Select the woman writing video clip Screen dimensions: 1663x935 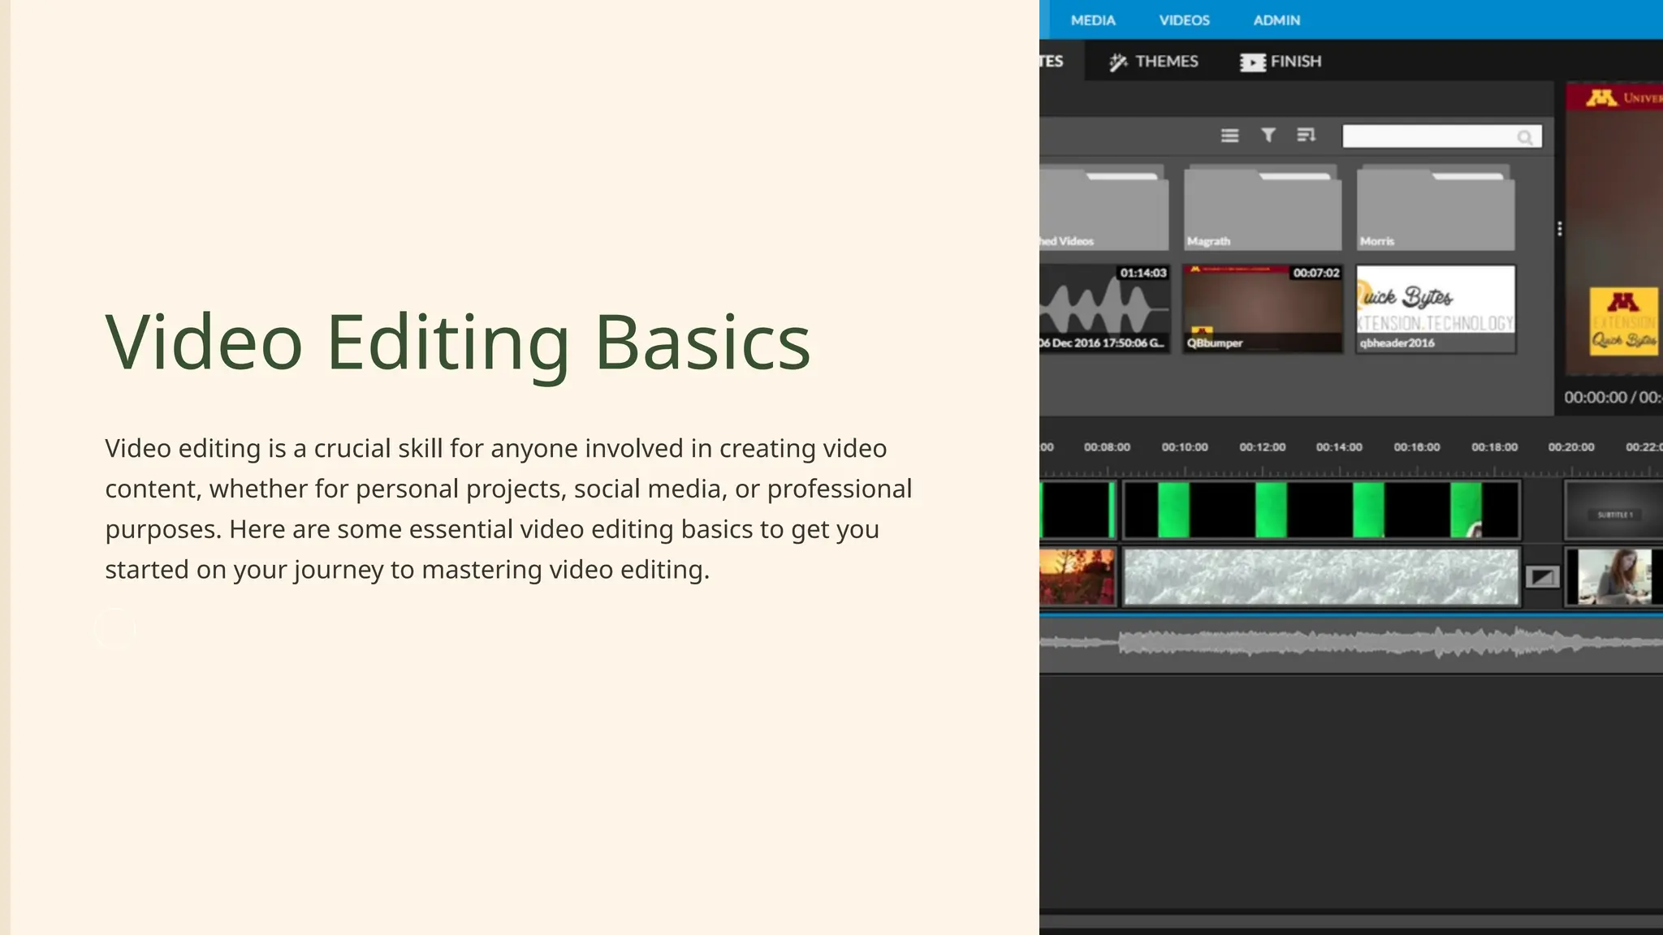(1613, 577)
